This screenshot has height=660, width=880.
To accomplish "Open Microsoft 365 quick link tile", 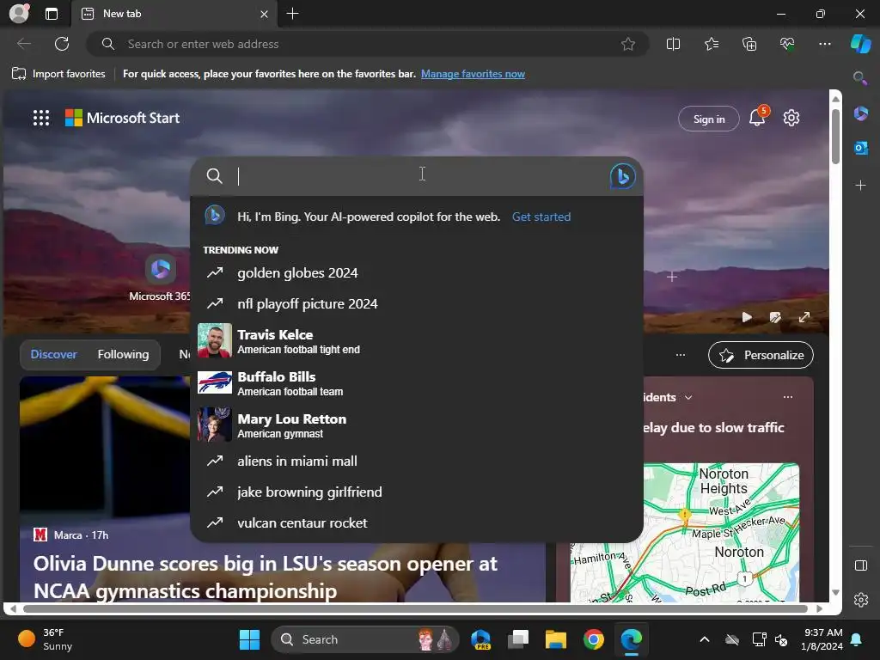I will point(160,278).
